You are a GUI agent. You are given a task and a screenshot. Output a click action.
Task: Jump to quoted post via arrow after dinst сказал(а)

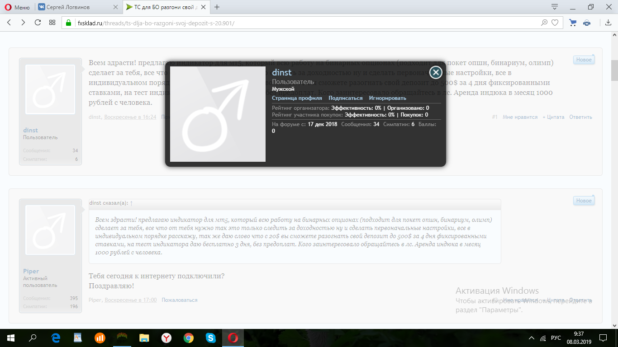132,203
